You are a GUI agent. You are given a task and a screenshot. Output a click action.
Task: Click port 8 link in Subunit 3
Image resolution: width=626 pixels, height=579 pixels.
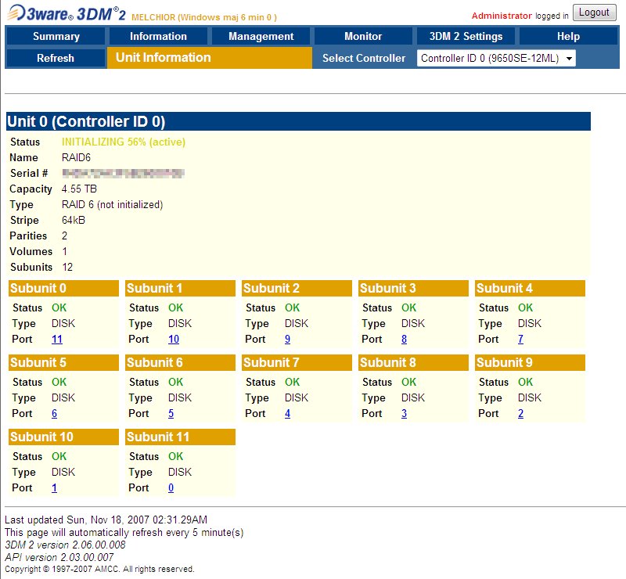[x=405, y=339]
